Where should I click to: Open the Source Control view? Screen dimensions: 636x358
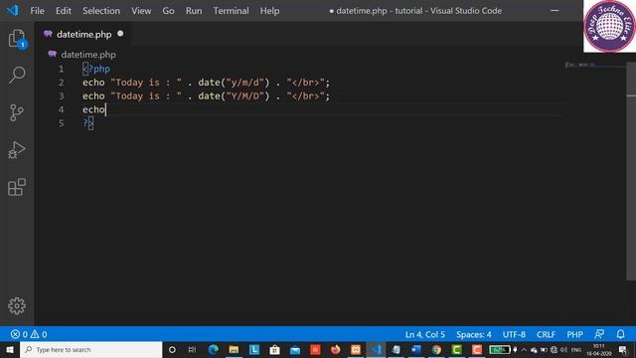point(17,112)
